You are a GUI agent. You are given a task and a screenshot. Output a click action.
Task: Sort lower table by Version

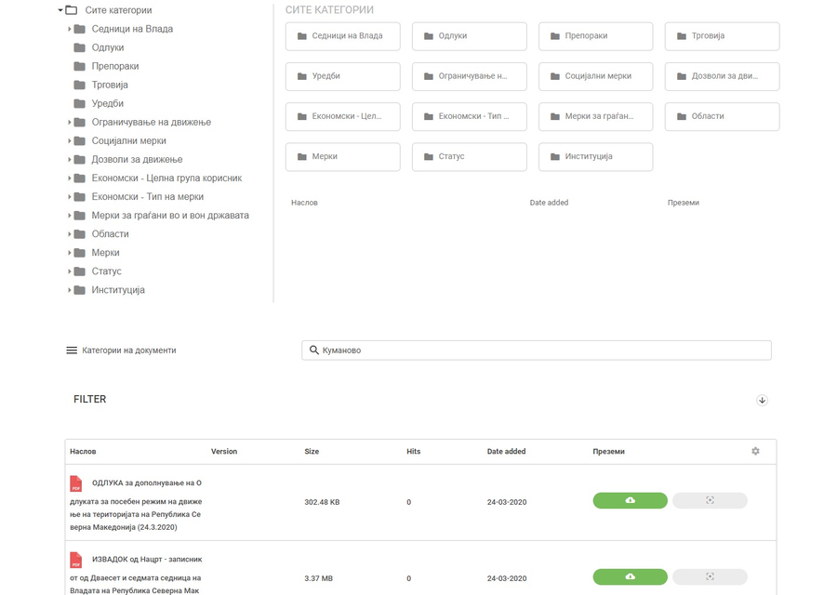click(x=224, y=452)
